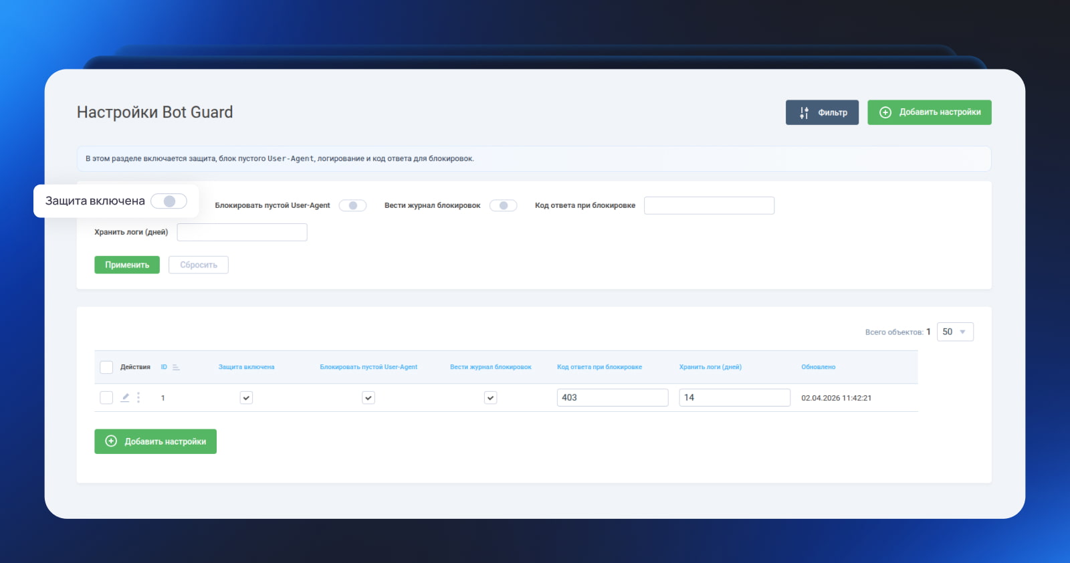Check the select-all checkbox in table header
1070x563 pixels.
(106, 367)
